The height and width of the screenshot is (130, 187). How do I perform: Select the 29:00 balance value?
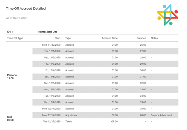pyautogui.click(x=143, y=64)
